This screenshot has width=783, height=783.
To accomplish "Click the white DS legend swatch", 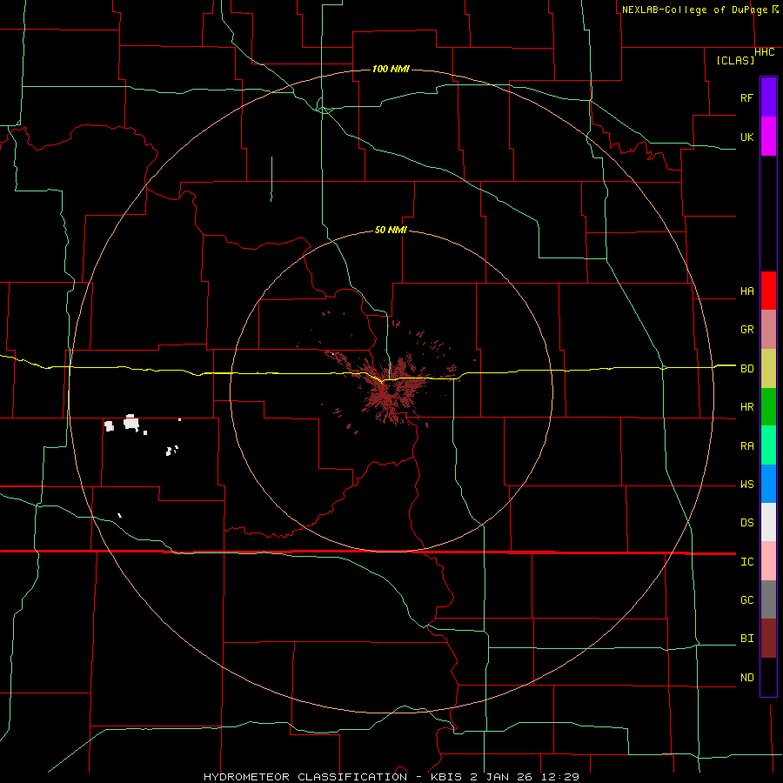I will point(768,522).
